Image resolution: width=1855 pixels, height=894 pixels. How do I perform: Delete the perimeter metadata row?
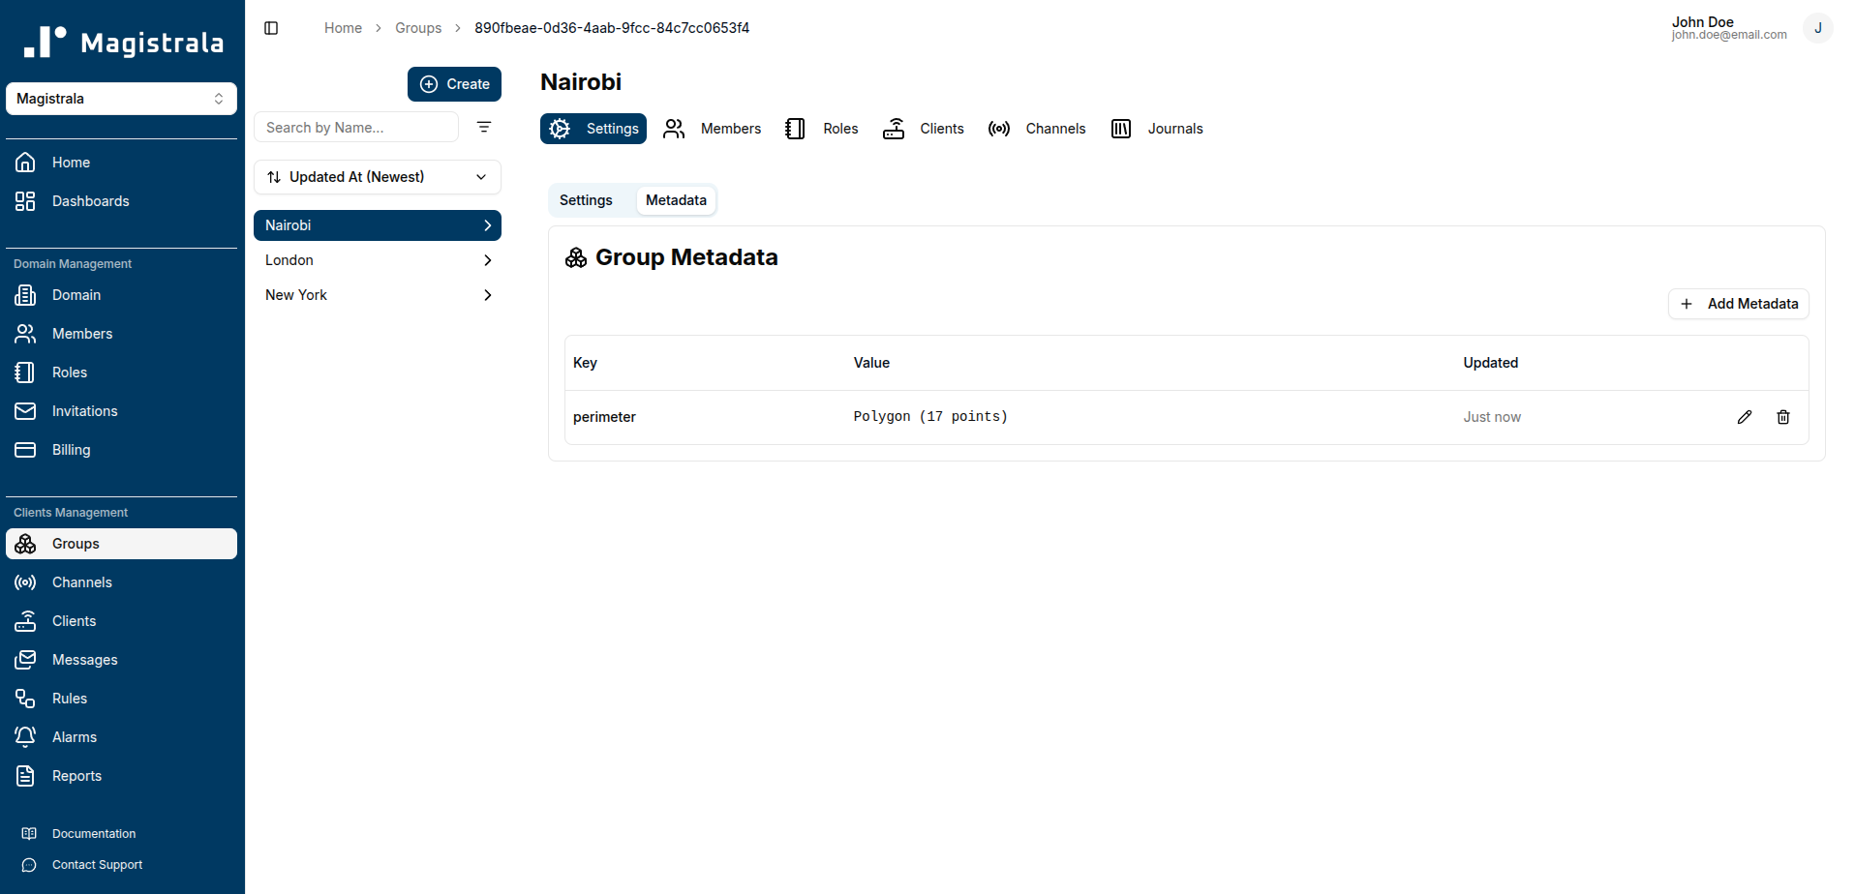(1784, 417)
